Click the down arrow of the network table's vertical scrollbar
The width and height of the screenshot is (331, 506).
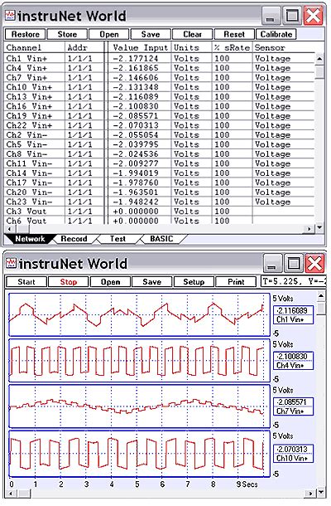(319, 227)
